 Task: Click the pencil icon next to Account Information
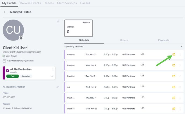(58, 87)
